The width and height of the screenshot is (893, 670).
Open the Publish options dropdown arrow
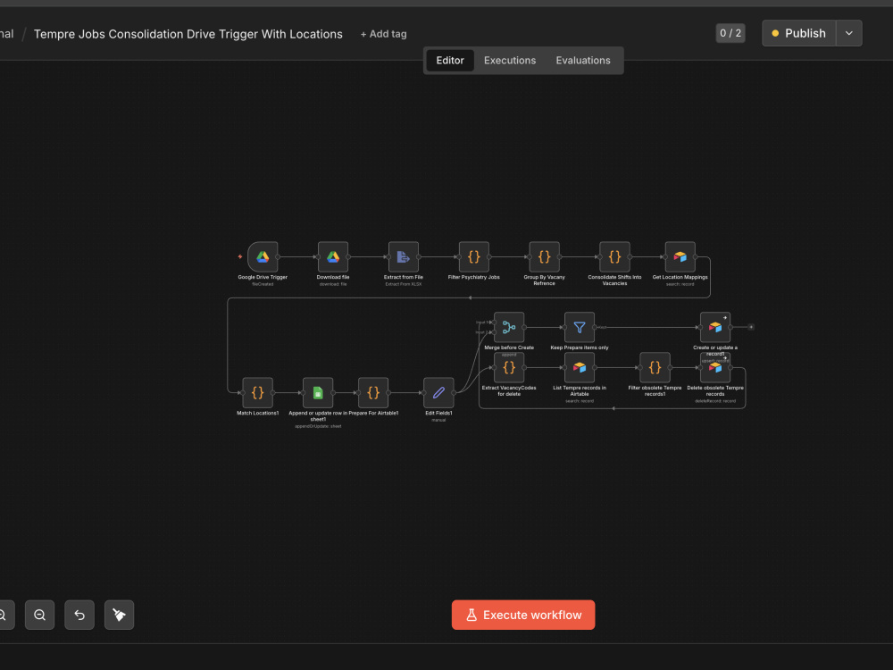coord(849,33)
